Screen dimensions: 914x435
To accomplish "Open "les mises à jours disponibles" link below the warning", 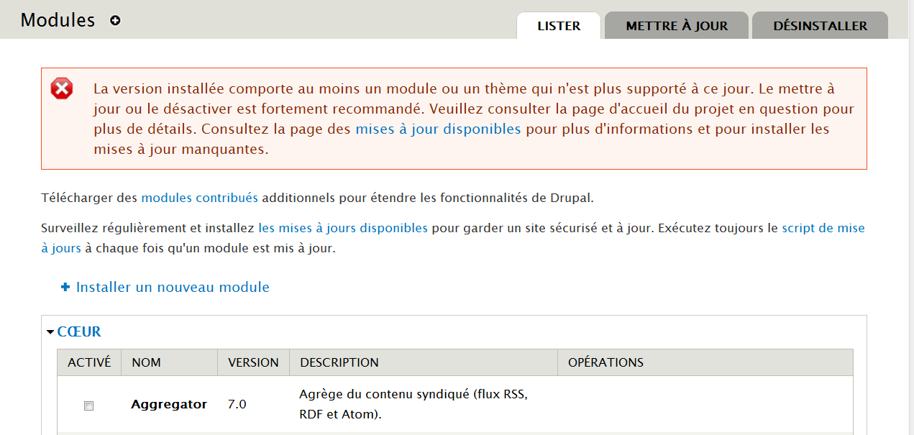I will (x=343, y=228).
